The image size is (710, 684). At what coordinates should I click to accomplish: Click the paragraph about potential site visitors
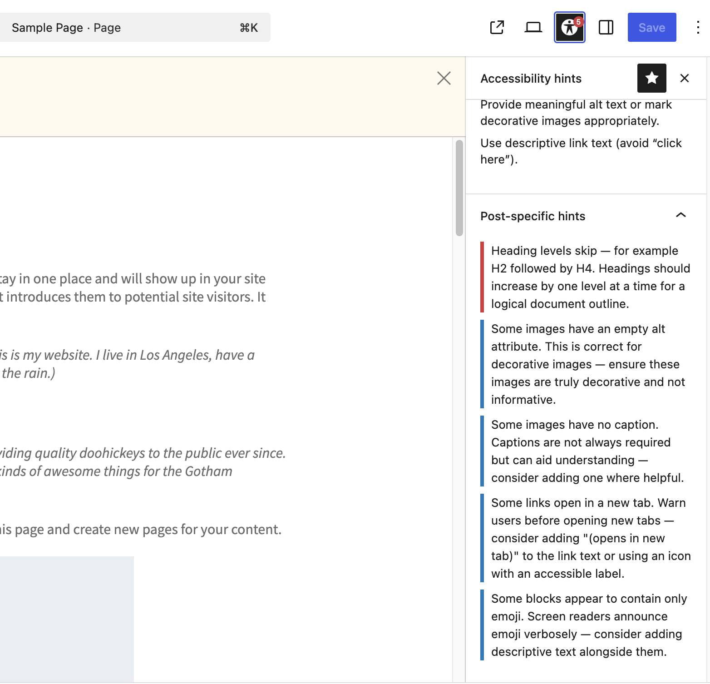(133, 287)
